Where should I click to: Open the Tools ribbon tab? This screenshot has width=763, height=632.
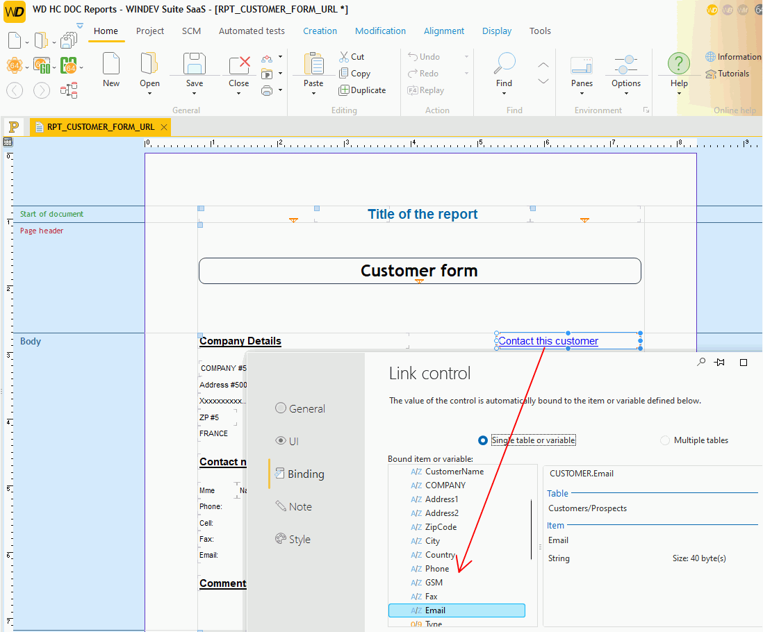[x=540, y=31]
